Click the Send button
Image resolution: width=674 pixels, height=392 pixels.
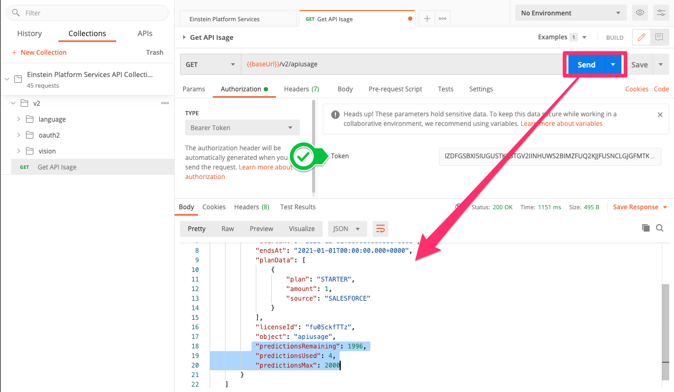tap(586, 64)
